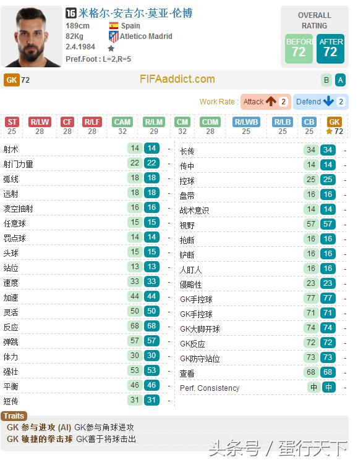Click the orange GK position badge
The height and width of the screenshot is (463, 358).
[x=12, y=80]
